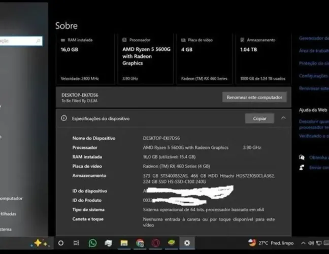Click Renomear este computador button
Screen dimensions: 329x254
coord(254,97)
